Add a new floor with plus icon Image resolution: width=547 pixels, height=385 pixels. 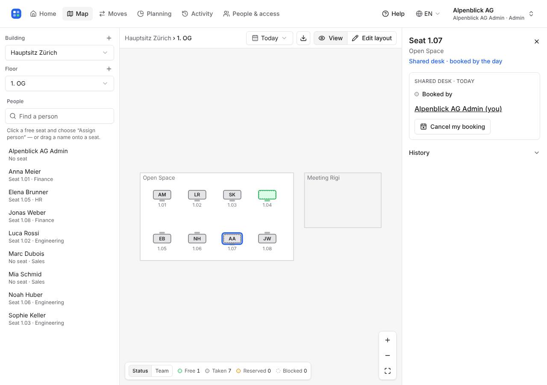point(109,69)
